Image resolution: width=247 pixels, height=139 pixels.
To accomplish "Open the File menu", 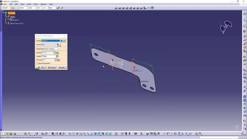I will click(x=11, y=4).
